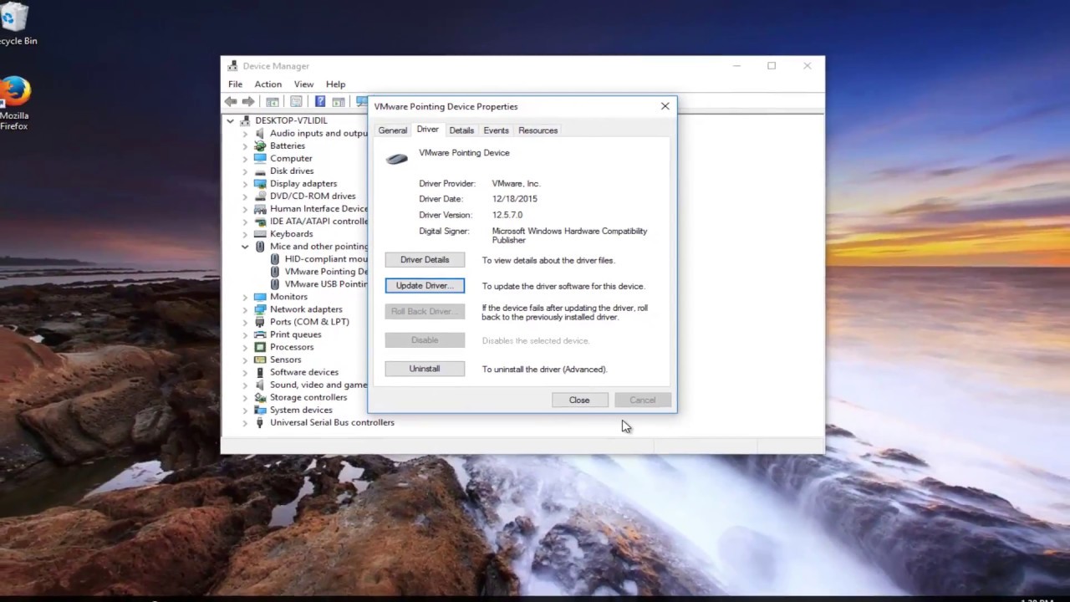Image resolution: width=1070 pixels, height=602 pixels.
Task: Select the Driver tab
Action: coord(427,130)
